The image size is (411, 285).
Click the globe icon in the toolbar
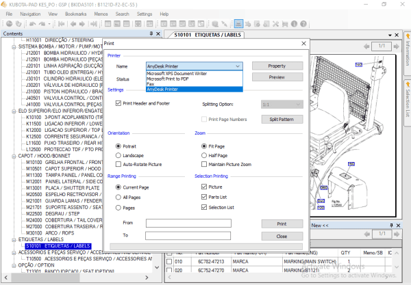[x=9, y=24]
